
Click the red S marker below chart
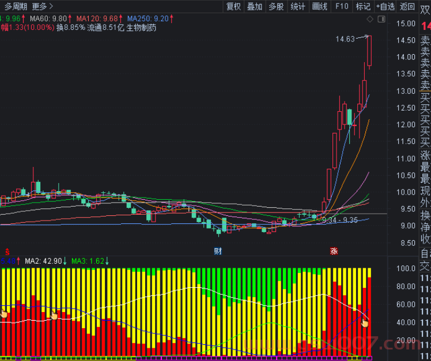7,251
